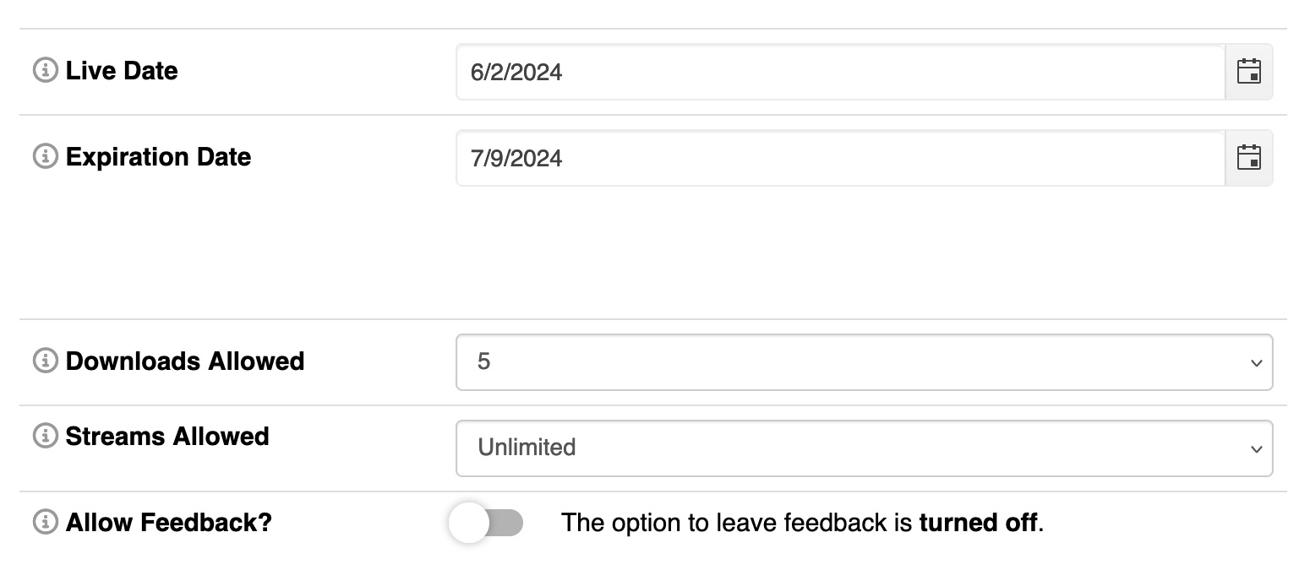Viewport: 1310px width, 581px height.
Task: Click the Allow Feedback? label text
Action: [x=168, y=523]
